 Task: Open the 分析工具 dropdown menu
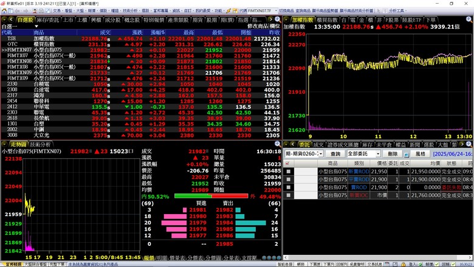(x=397, y=10)
